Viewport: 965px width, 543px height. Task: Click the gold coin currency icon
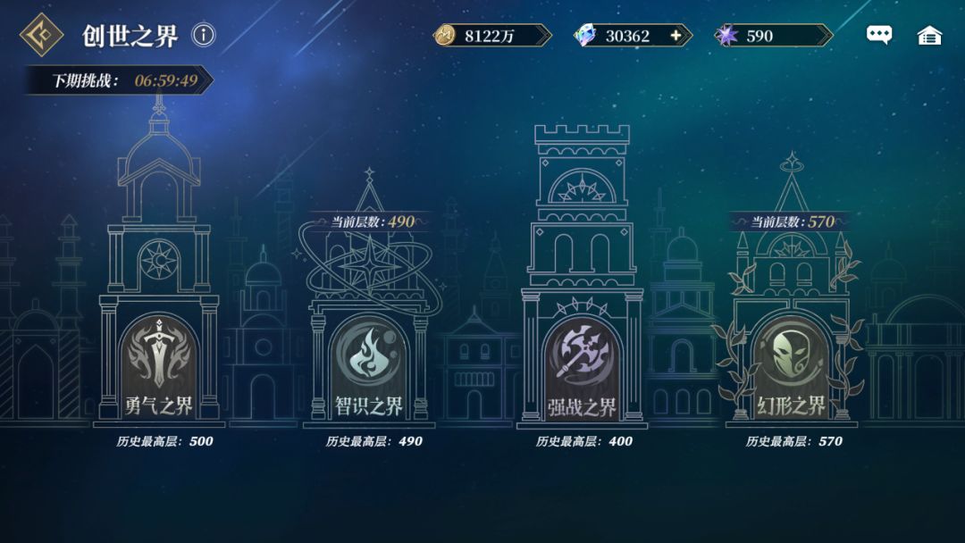(444, 35)
